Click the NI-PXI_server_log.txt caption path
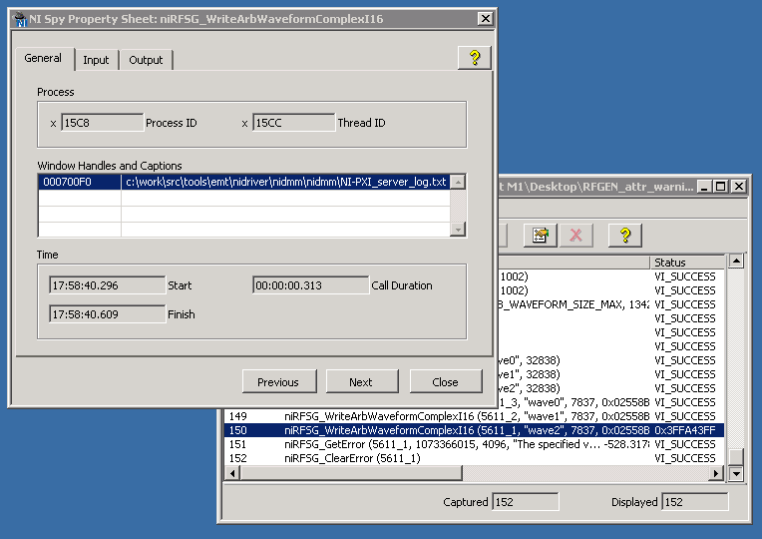This screenshot has height=539, width=762. click(x=285, y=182)
